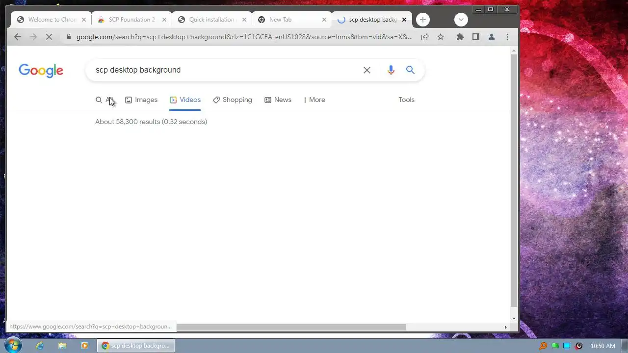Start a voice search
This screenshot has width=628, height=353.
pos(391,70)
